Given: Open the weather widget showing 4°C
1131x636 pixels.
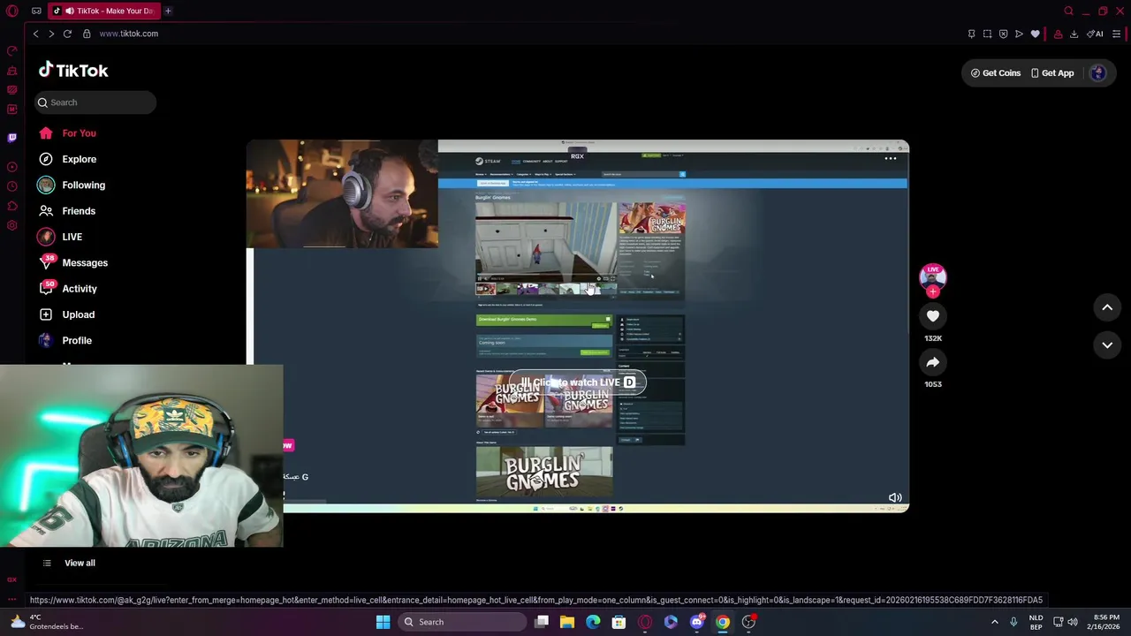Looking at the screenshot, I should [x=49, y=622].
